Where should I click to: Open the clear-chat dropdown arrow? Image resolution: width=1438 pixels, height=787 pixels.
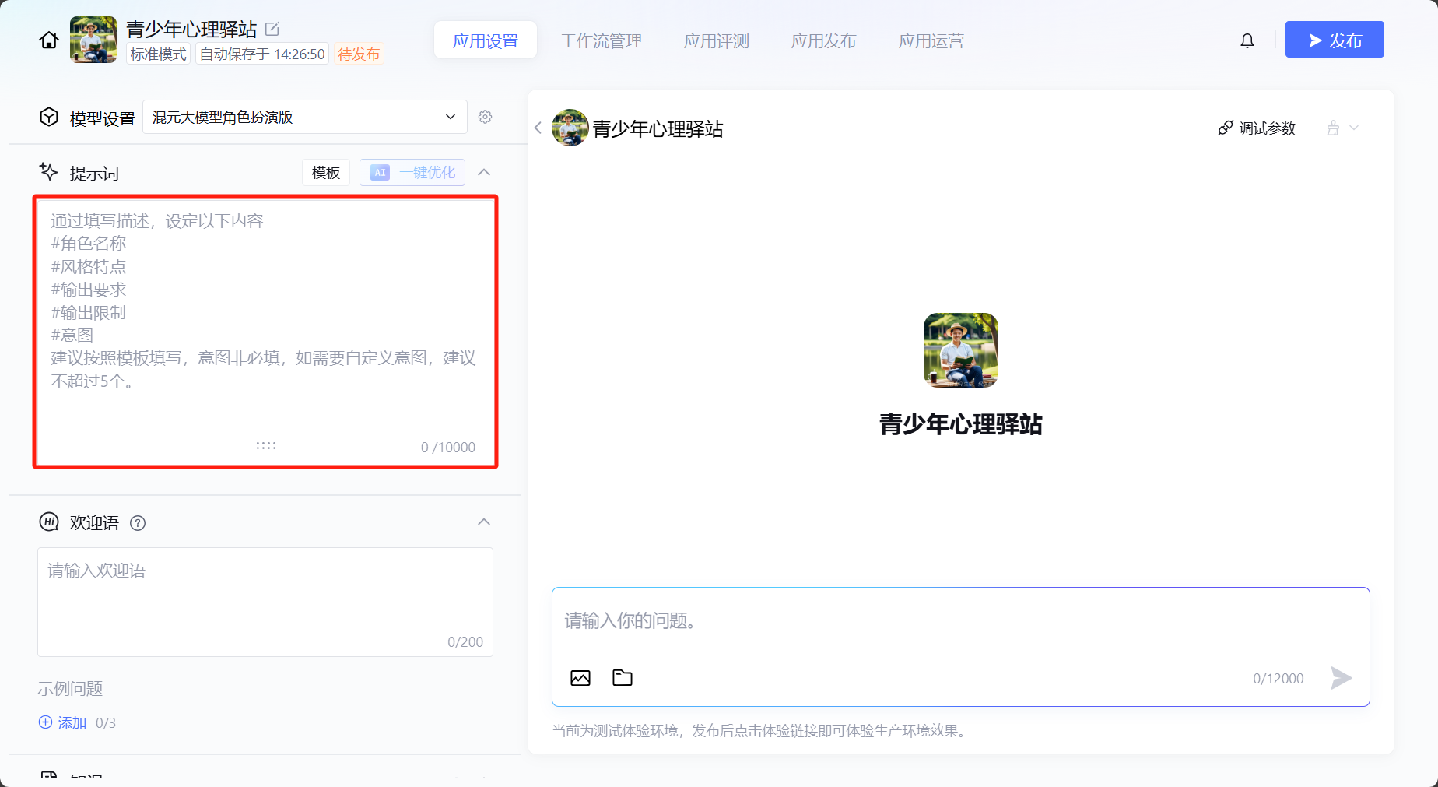point(1354,128)
